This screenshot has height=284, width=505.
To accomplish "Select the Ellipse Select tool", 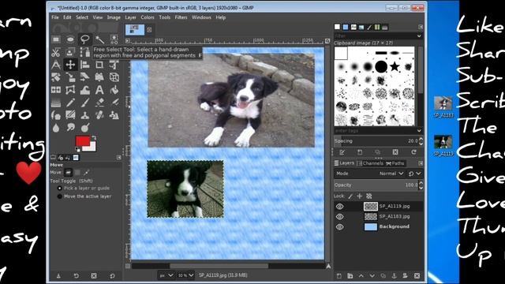I will pyautogui.click(x=70, y=39).
